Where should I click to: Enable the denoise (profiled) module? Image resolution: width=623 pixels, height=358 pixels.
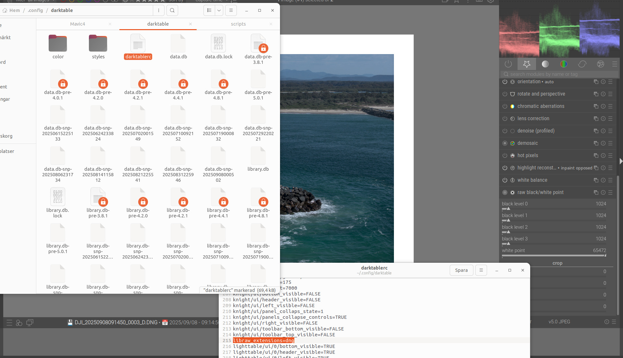(505, 131)
